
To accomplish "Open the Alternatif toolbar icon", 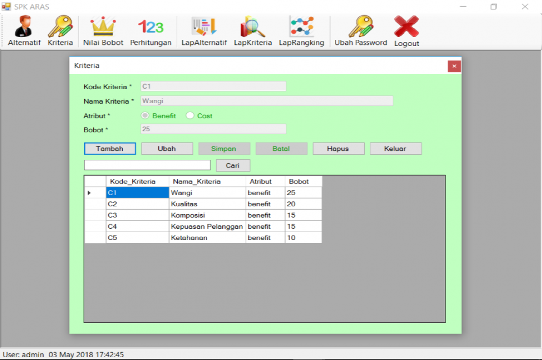I will [x=24, y=27].
